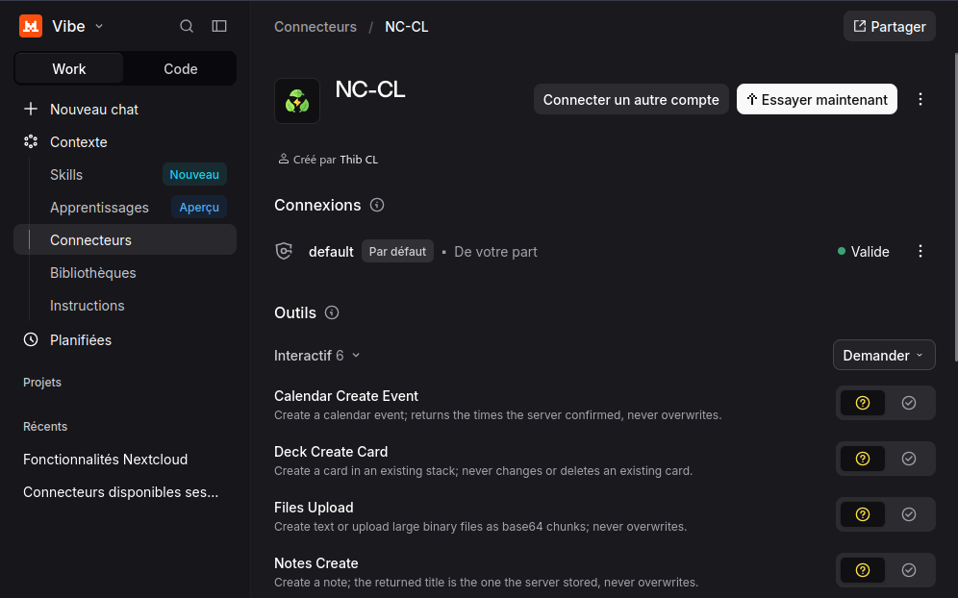Switch to the Work tab

tap(69, 68)
